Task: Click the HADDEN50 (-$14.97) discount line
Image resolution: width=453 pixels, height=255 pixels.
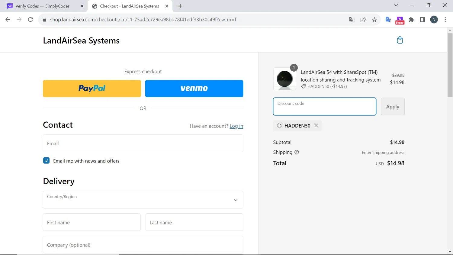Action: click(x=324, y=86)
